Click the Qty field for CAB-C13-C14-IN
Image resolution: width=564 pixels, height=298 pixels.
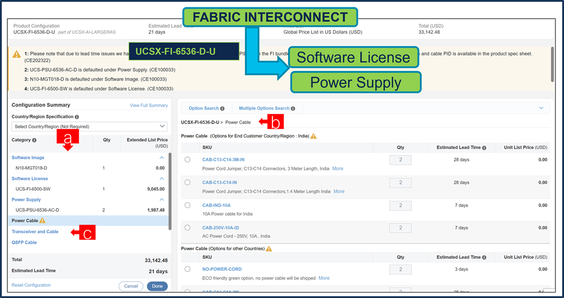[401, 183]
